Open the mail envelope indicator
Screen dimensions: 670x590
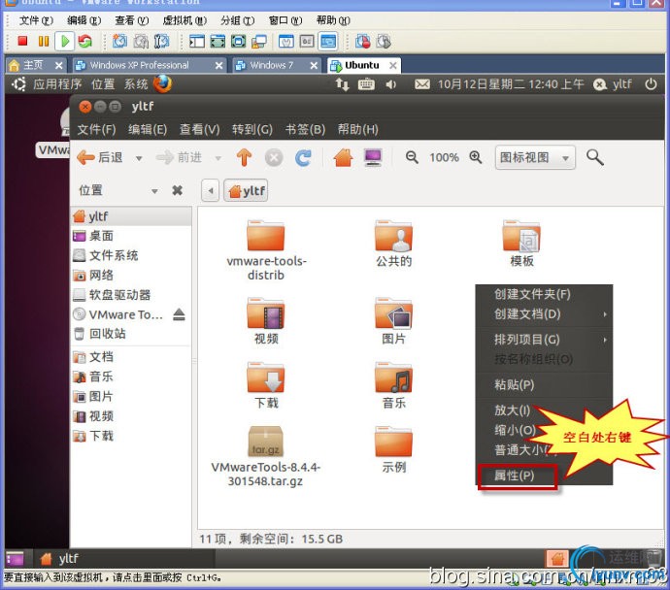coord(422,84)
